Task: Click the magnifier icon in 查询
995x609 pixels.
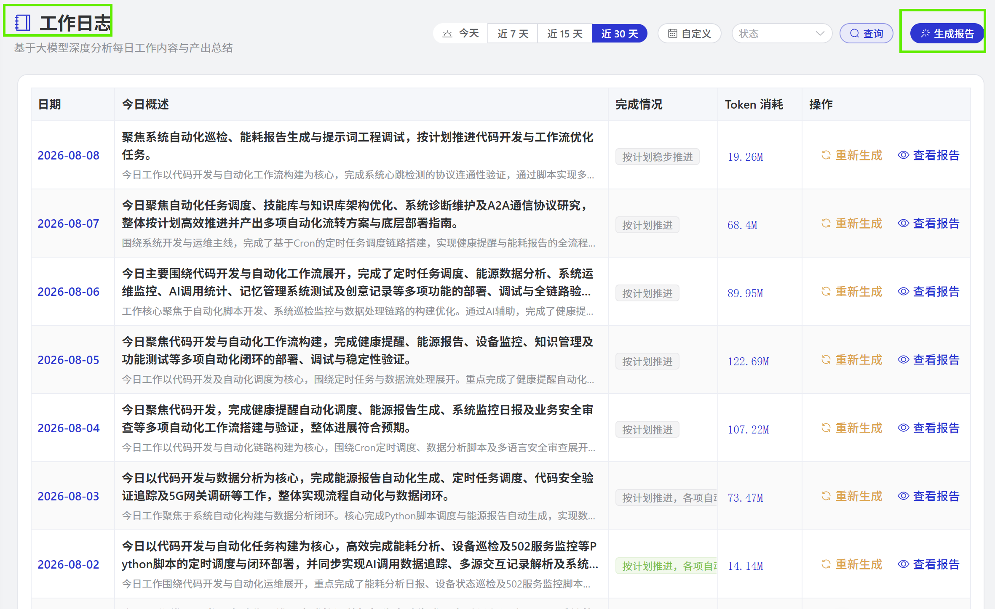Action: (854, 34)
